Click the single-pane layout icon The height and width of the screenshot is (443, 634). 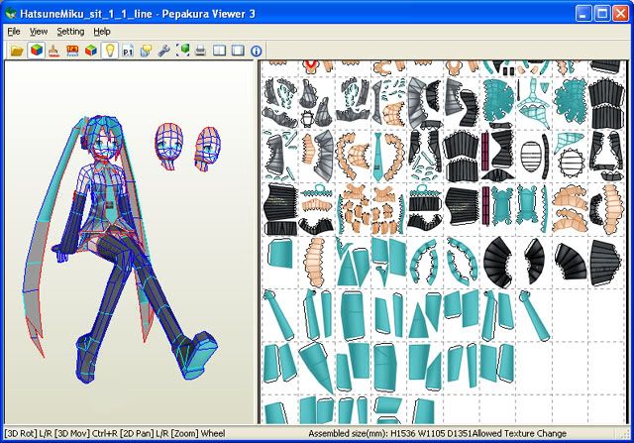click(238, 51)
